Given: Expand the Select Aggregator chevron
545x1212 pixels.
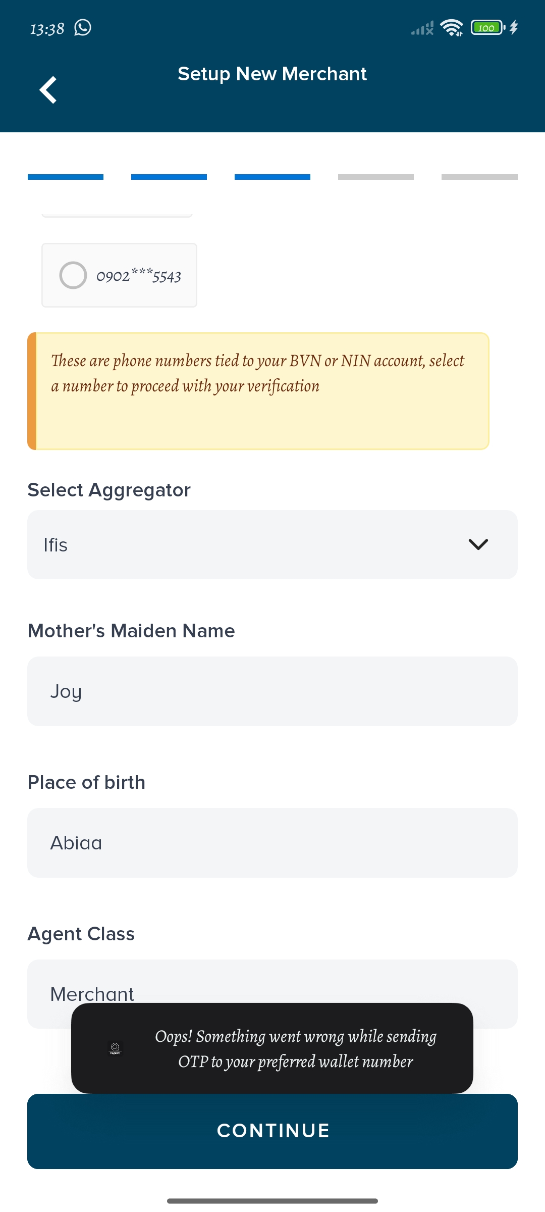Looking at the screenshot, I should click(478, 544).
